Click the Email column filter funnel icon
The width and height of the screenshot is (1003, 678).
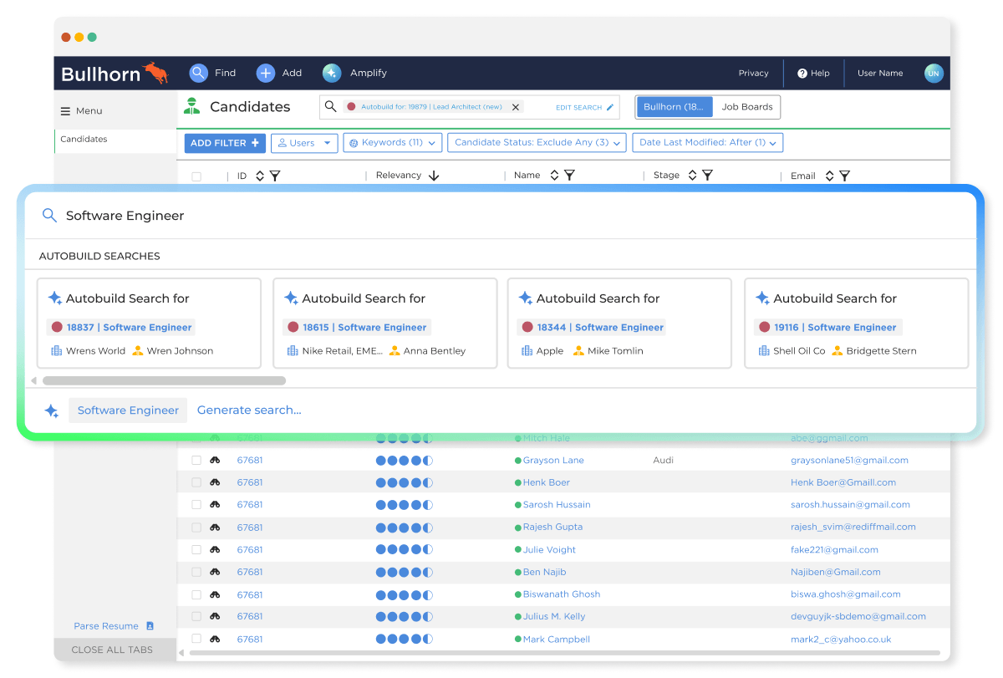pyautogui.click(x=844, y=176)
